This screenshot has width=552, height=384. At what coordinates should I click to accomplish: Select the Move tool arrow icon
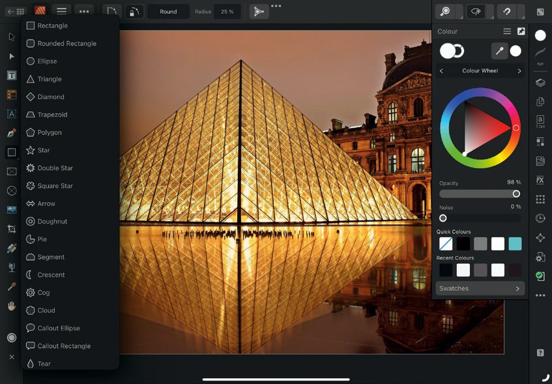click(12, 37)
